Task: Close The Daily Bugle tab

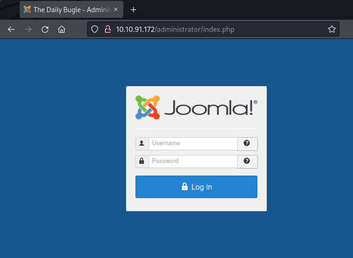Action: pos(116,9)
